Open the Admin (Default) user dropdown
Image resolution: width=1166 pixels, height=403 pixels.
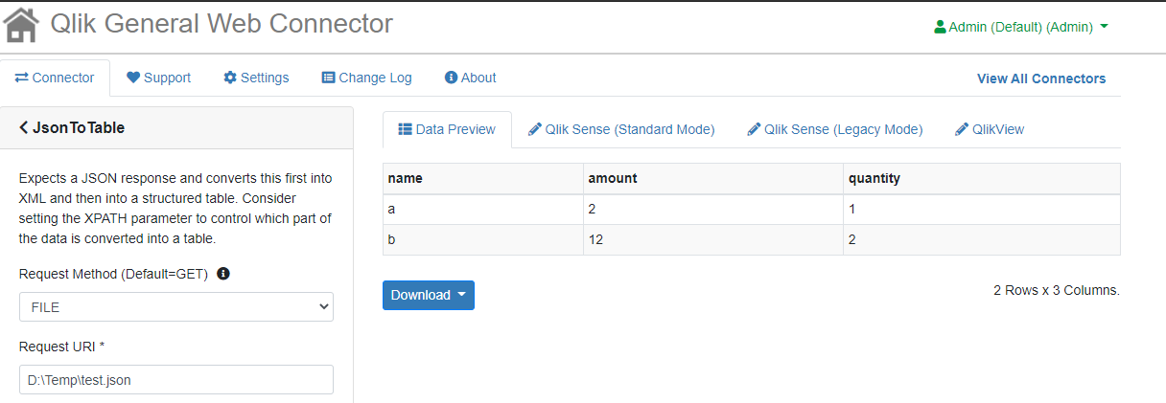click(1021, 27)
